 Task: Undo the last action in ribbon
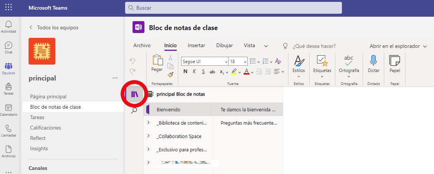coord(133,61)
